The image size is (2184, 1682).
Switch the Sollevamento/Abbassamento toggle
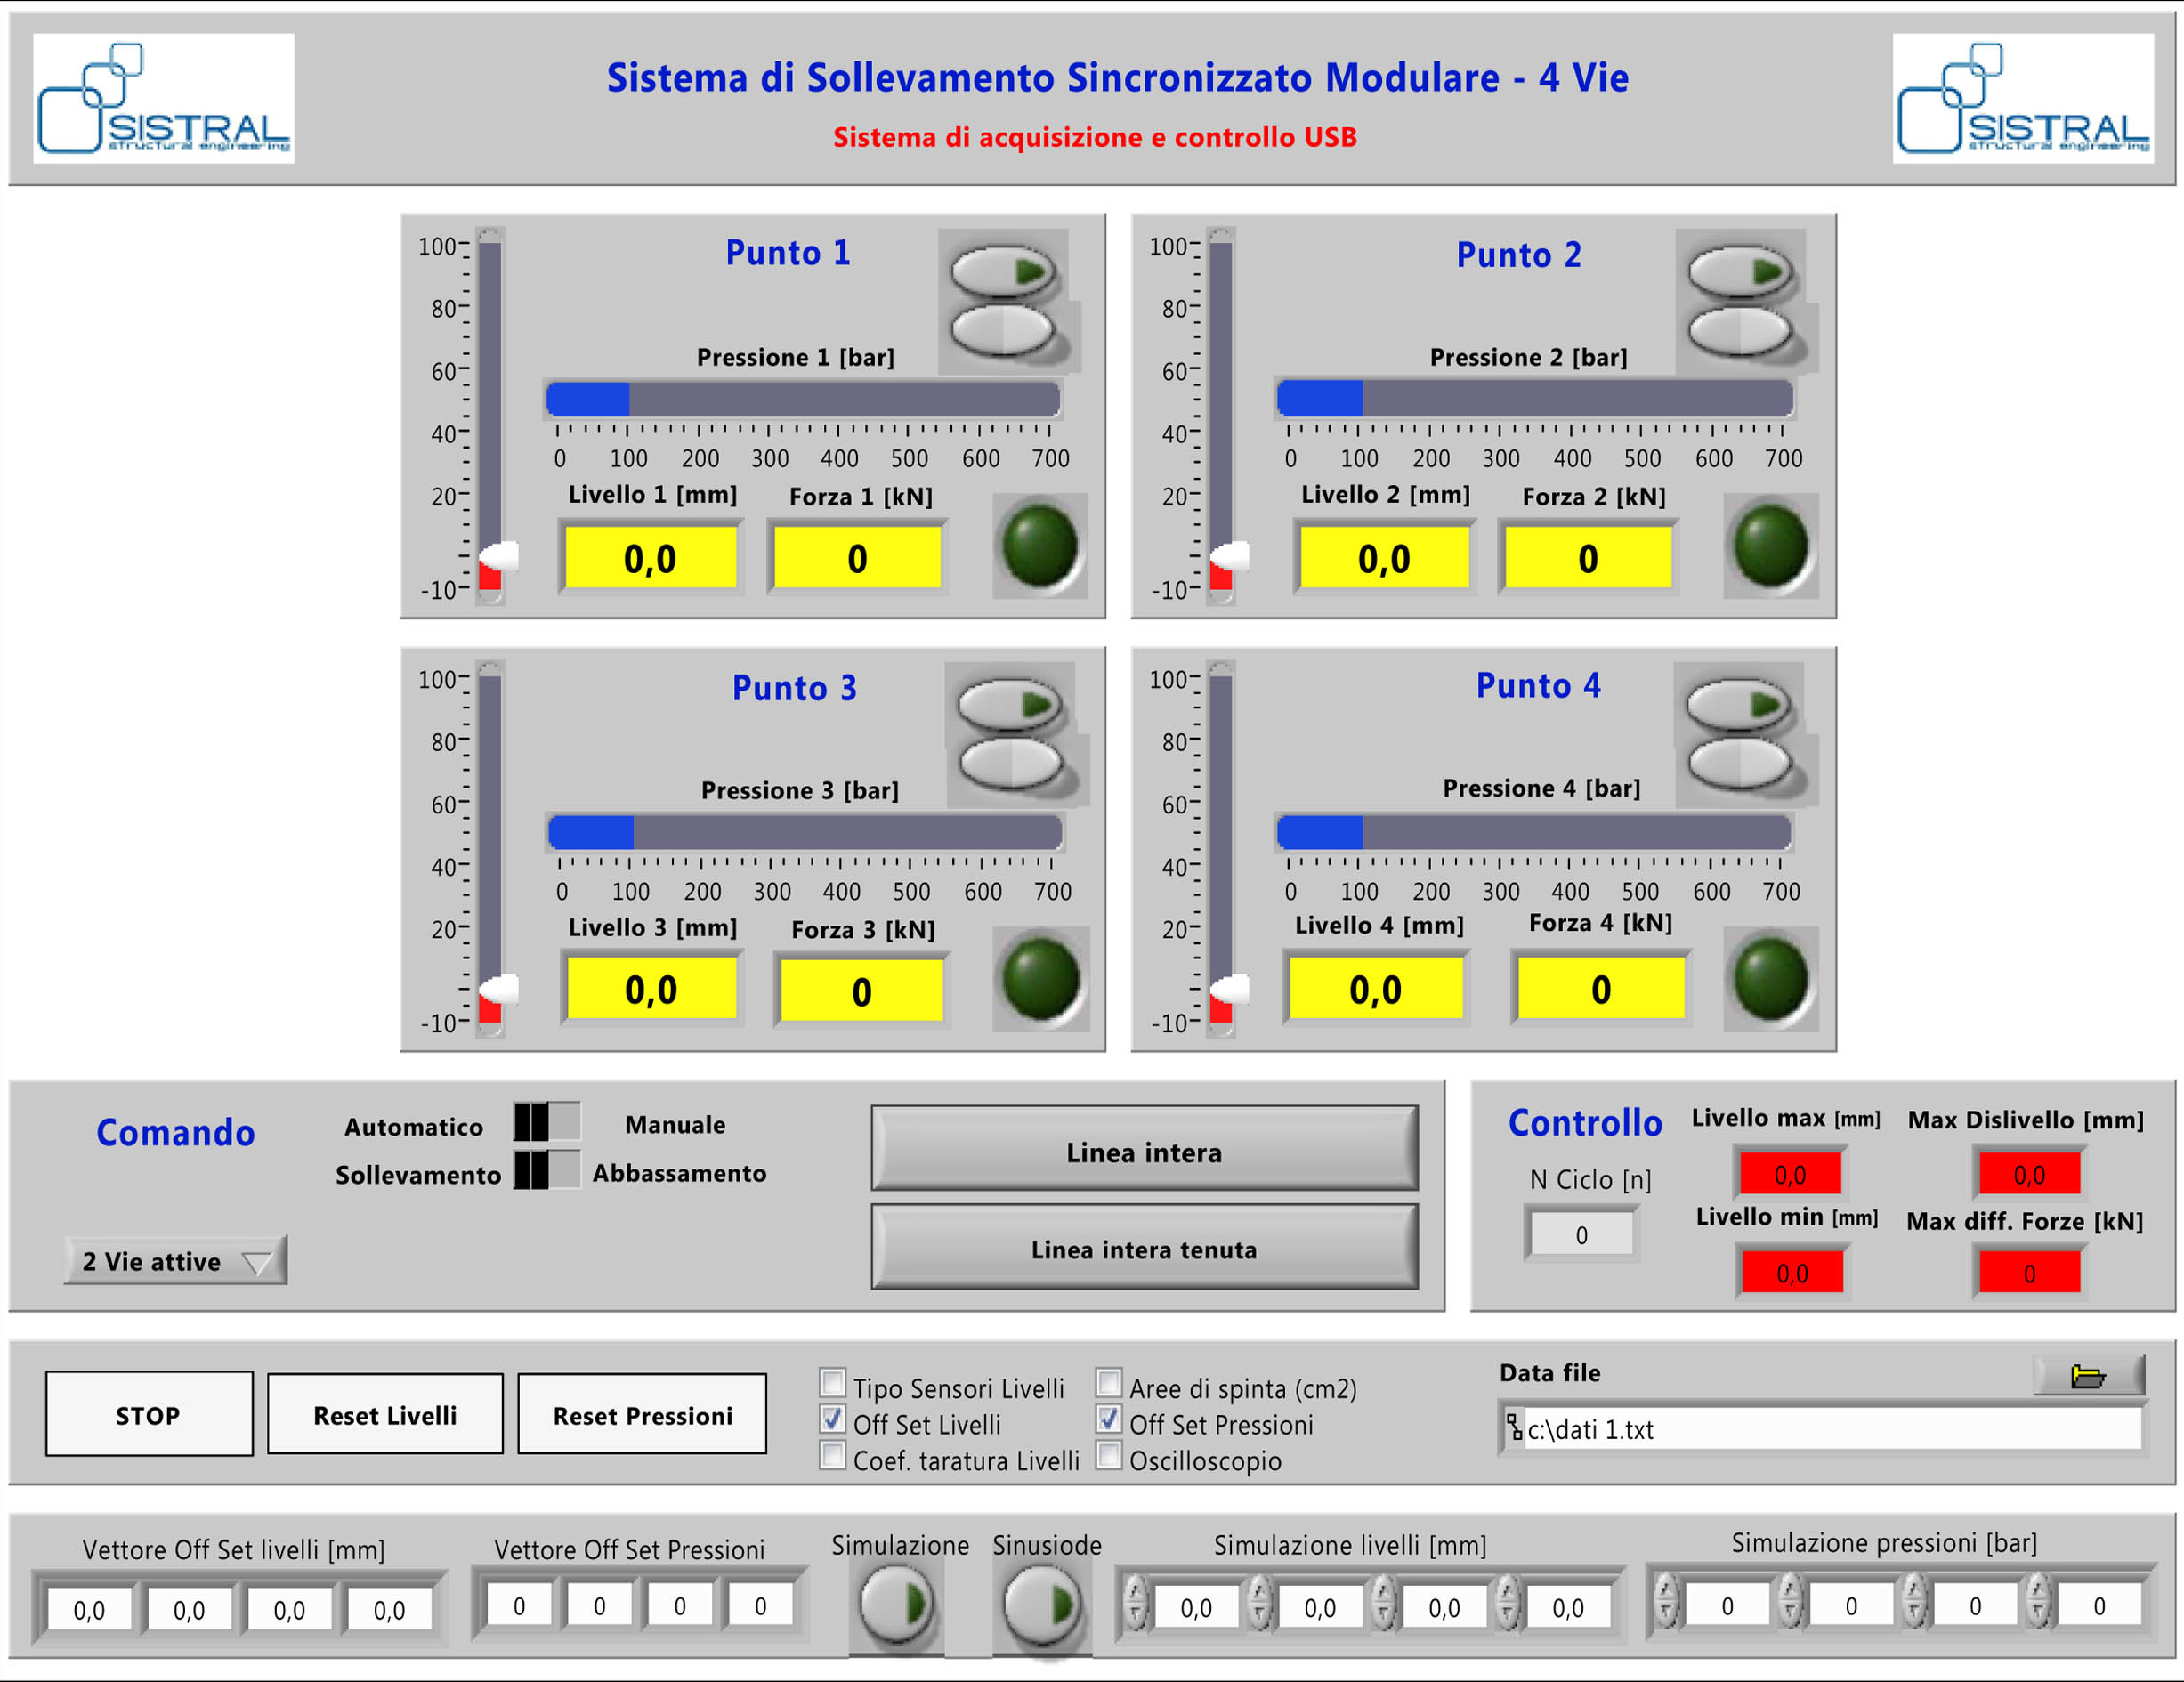click(546, 1170)
